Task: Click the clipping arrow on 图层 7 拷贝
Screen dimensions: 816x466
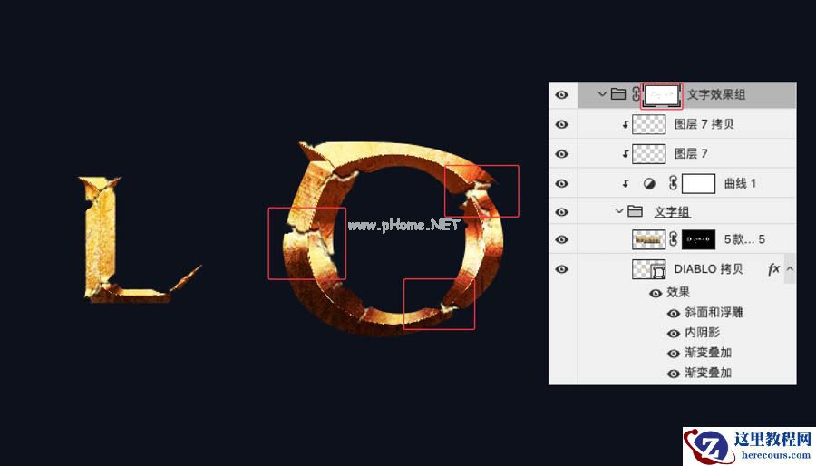Action: point(626,125)
